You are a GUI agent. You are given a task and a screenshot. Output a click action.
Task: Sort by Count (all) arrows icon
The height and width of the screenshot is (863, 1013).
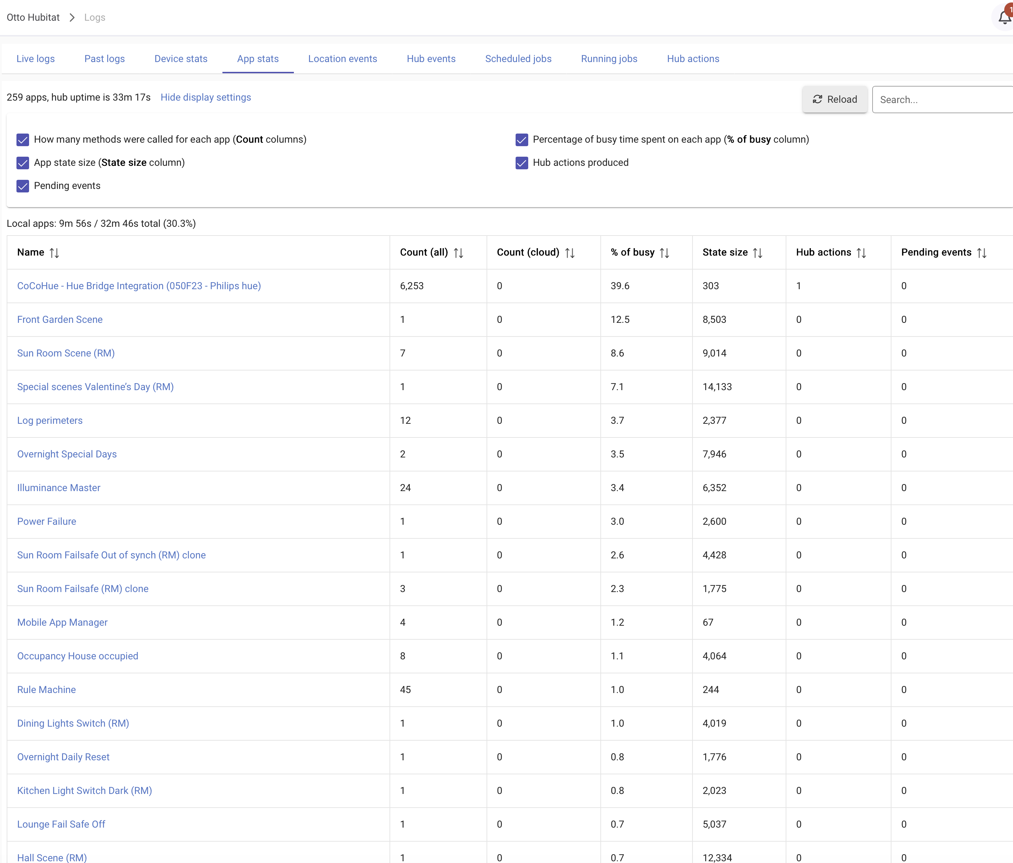point(458,253)
